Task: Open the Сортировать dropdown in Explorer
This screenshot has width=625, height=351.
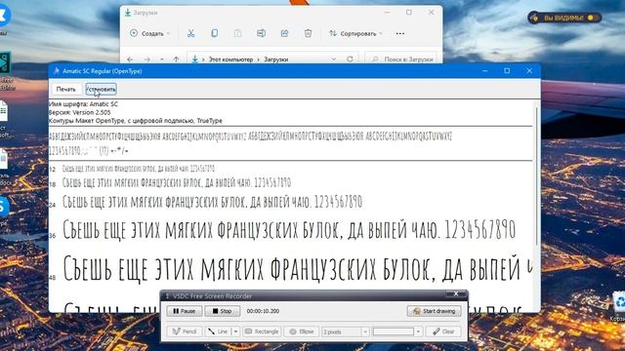Action: (x=355, y=33)
